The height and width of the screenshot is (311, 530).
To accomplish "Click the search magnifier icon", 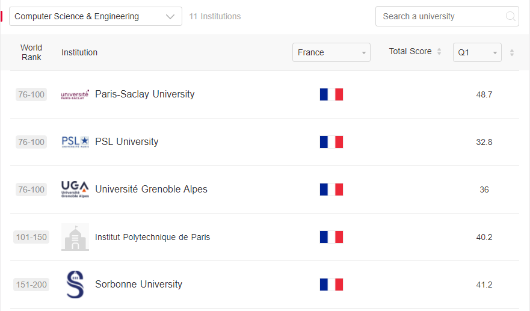I will (x=510, y=16).
